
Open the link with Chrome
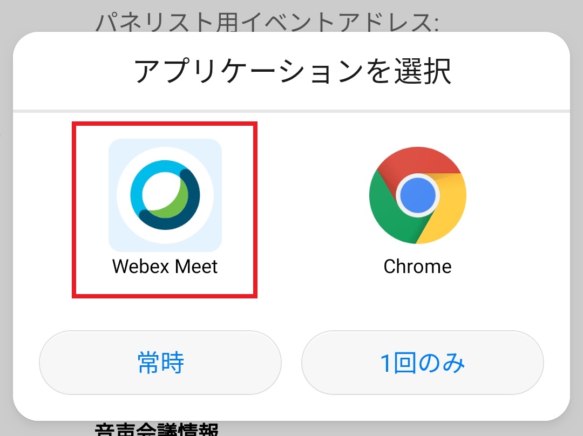pos(417,210)
